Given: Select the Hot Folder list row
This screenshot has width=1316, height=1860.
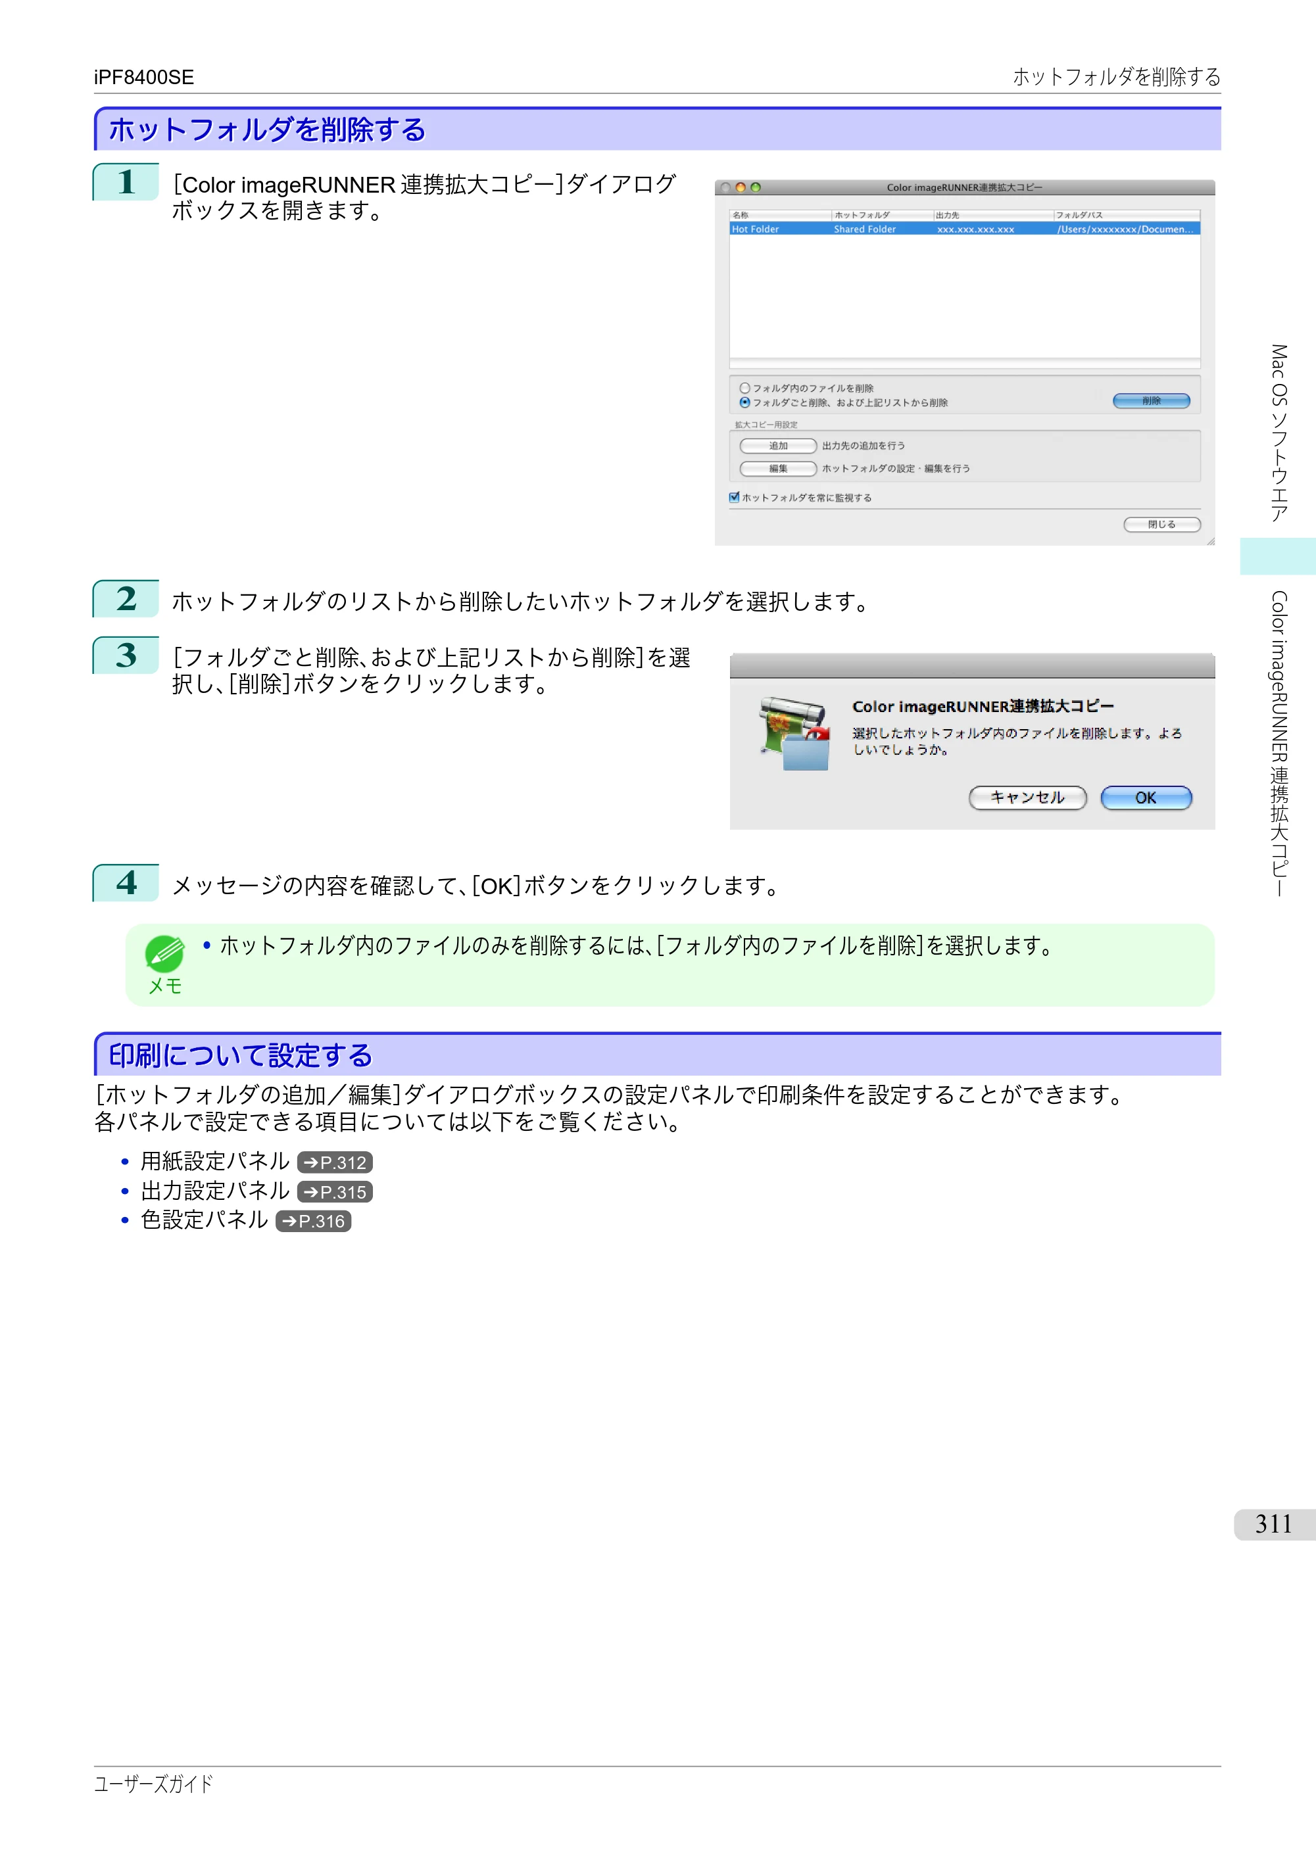Looking at the screenshot, I should (964, 229).
